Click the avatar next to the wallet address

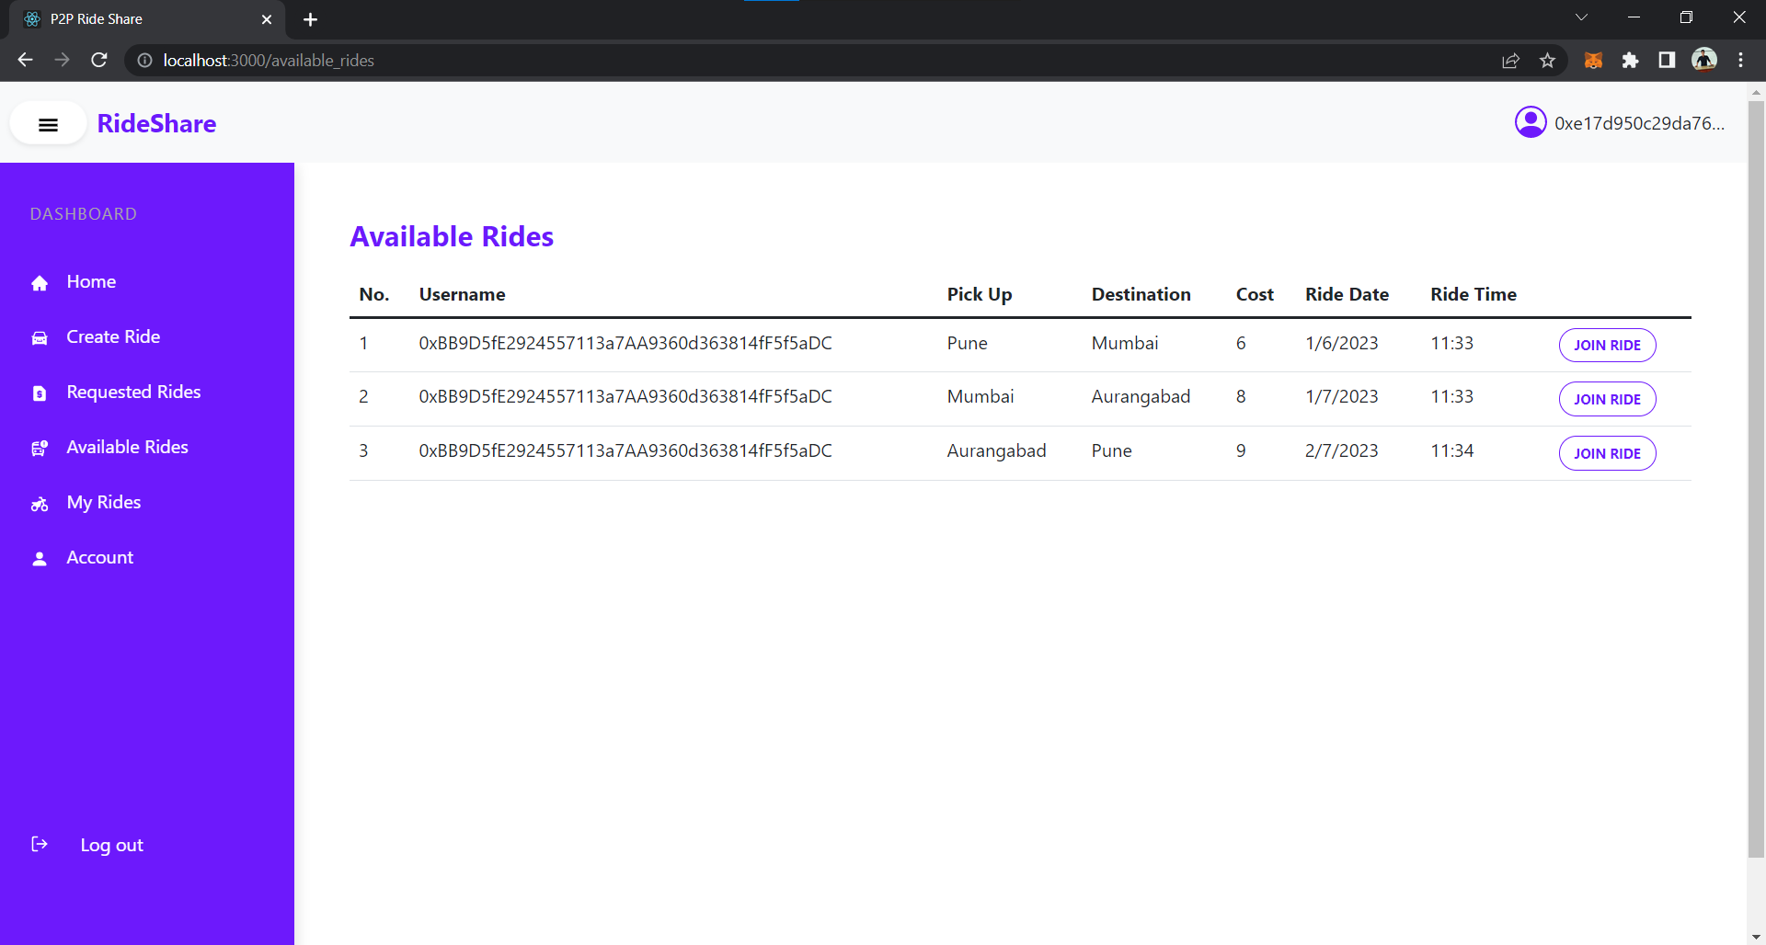(x=1531, y=122)
